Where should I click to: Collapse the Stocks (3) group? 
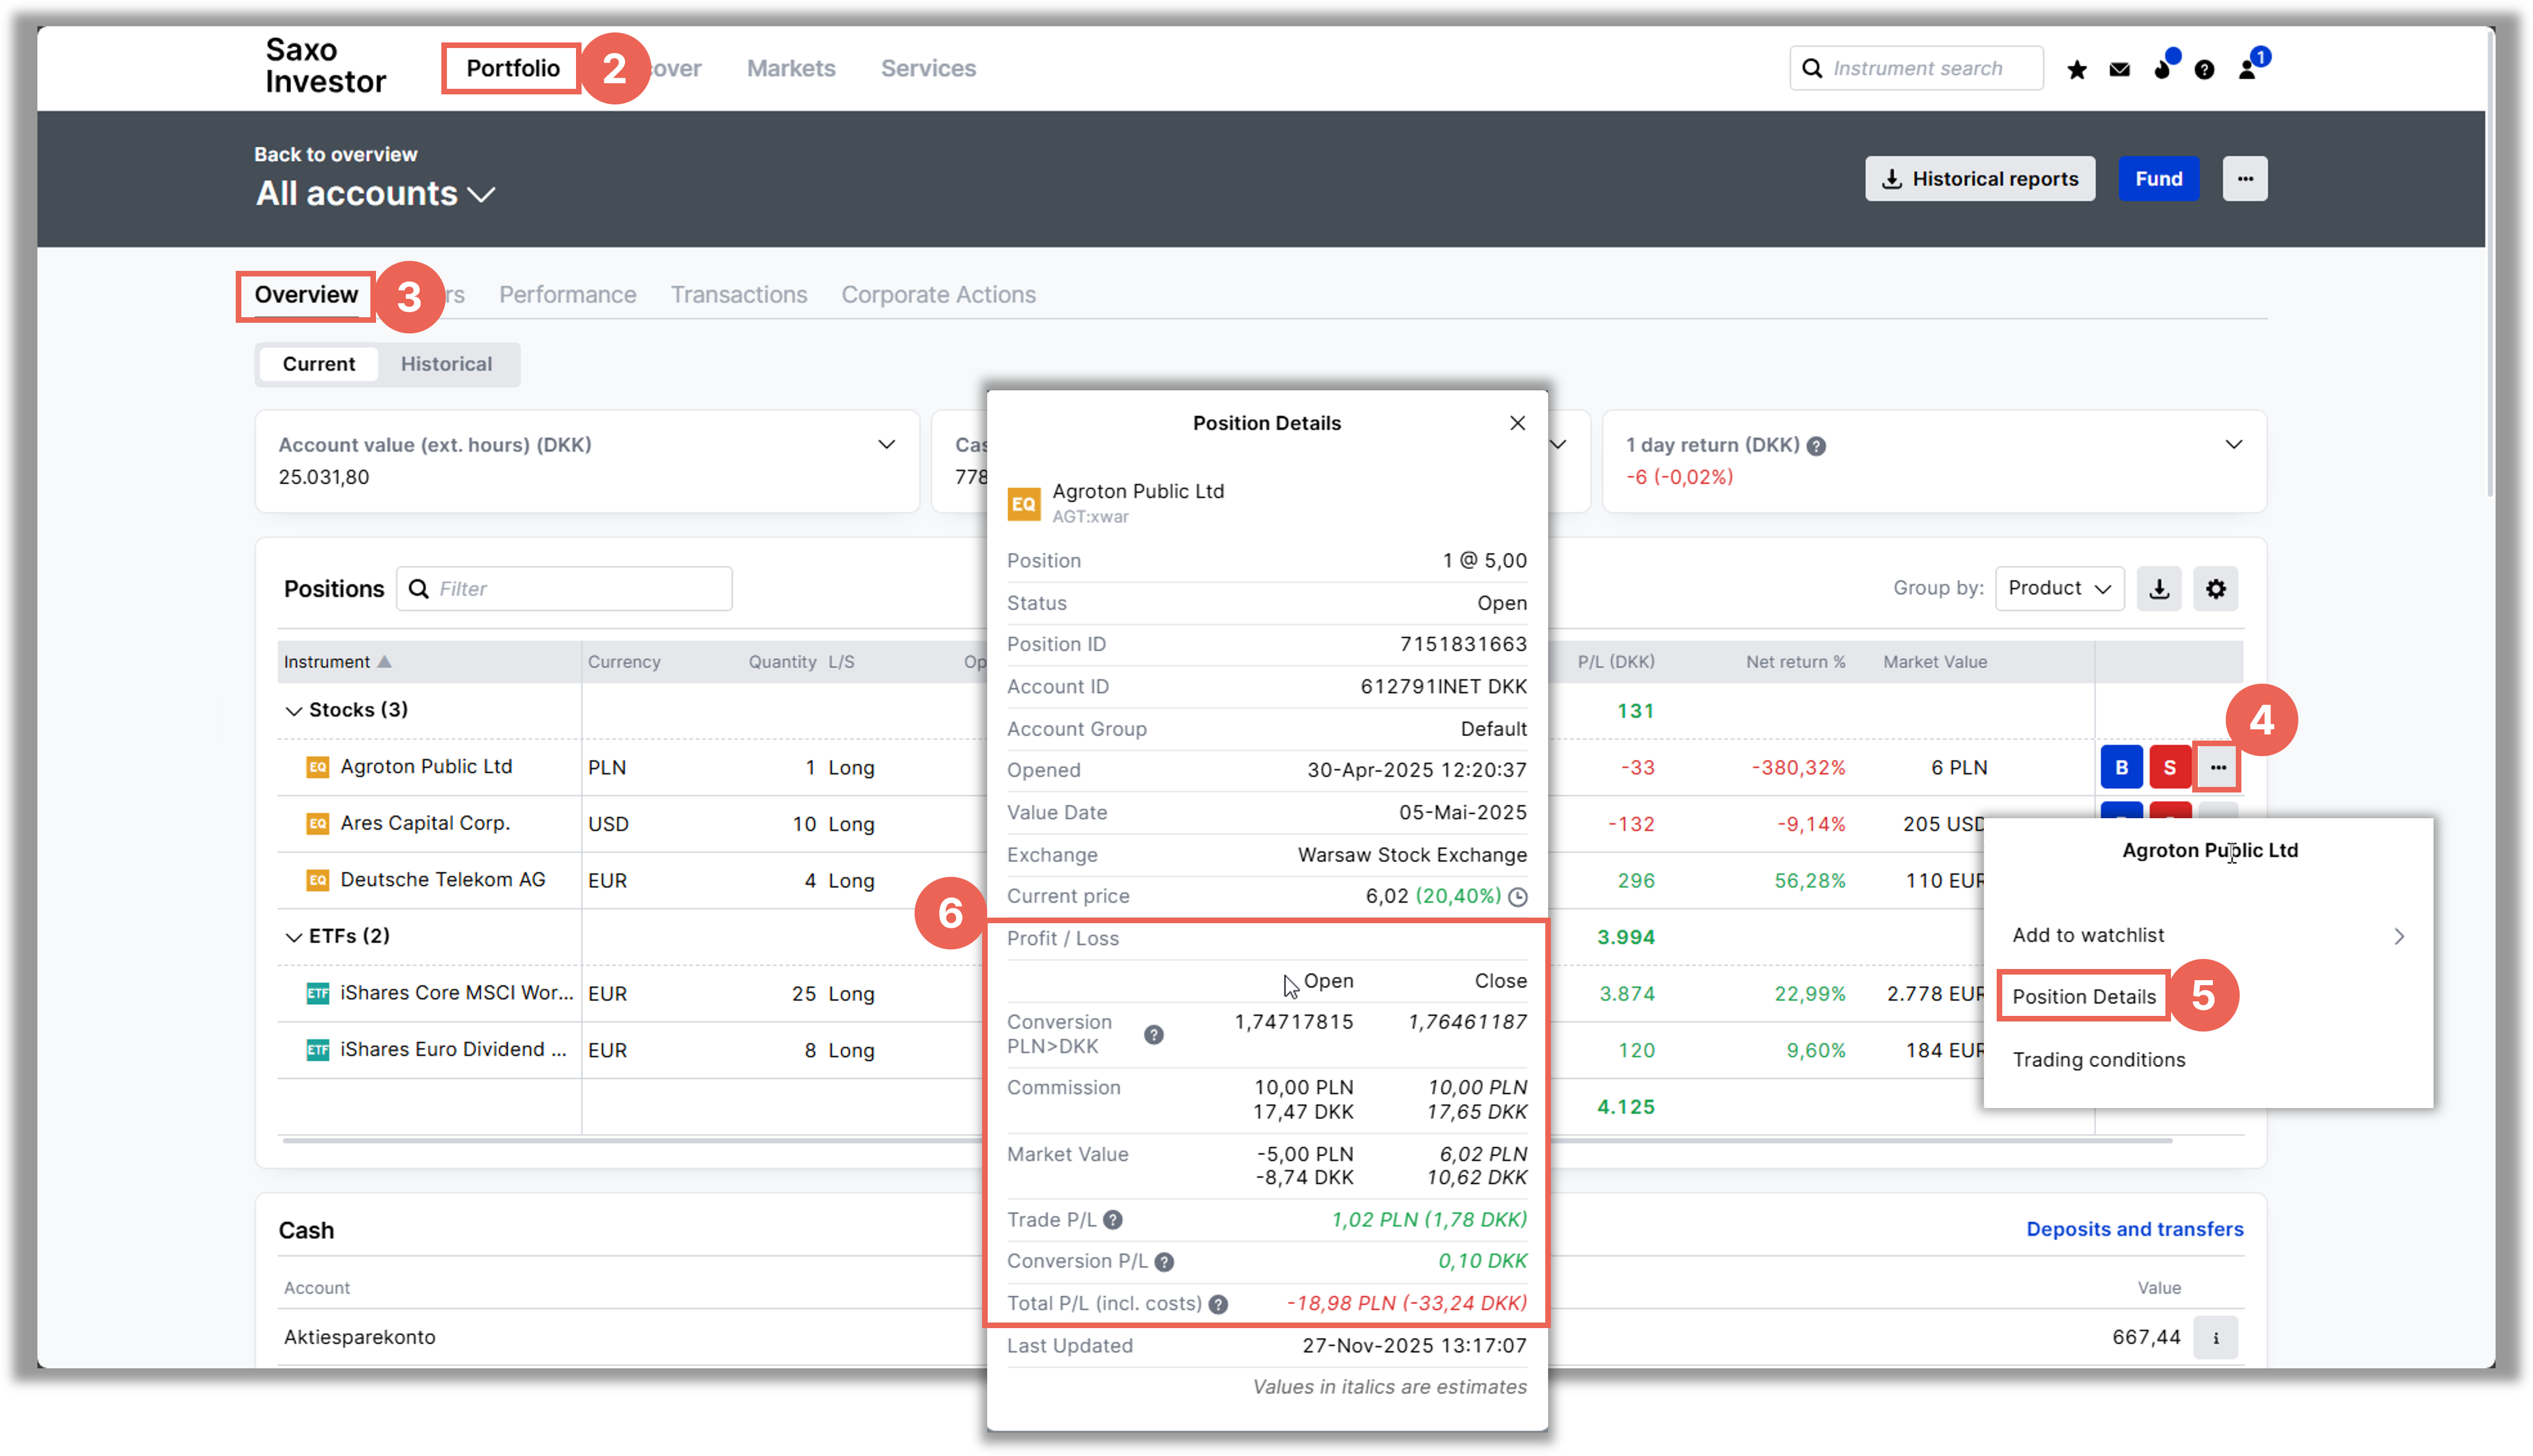click(293, 711)
